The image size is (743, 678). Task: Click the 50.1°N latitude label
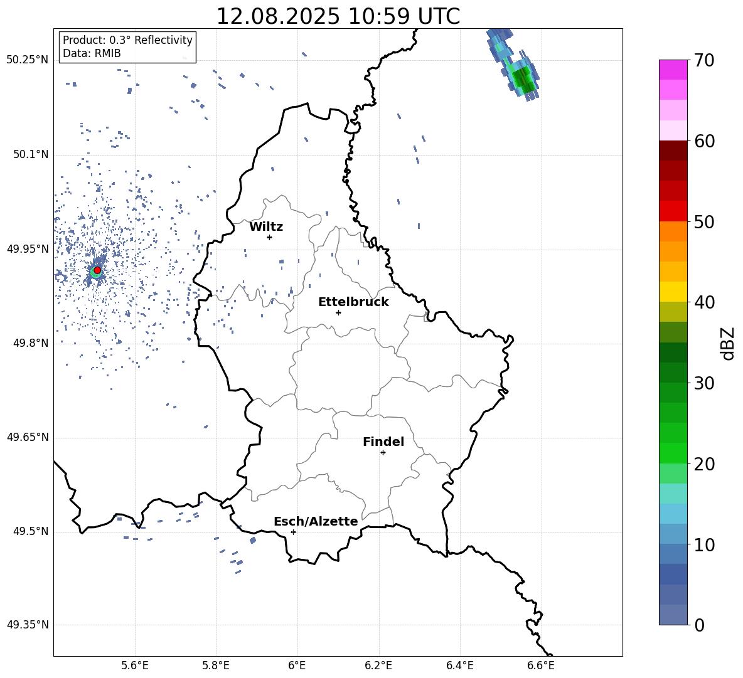pyautogui.click(x=30, y=154)
